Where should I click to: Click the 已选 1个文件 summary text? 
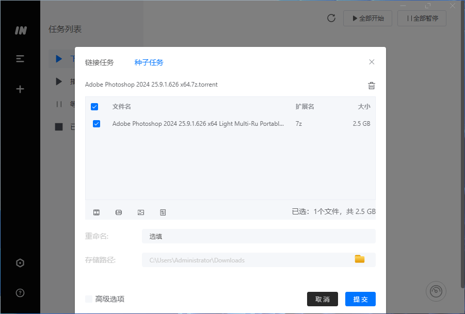tap(333, 211)
